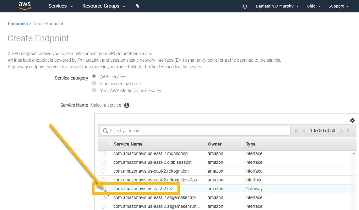Click the Gateway type cell
The width and height of the screenshot is (359, 210).
[x=254, y=189]
